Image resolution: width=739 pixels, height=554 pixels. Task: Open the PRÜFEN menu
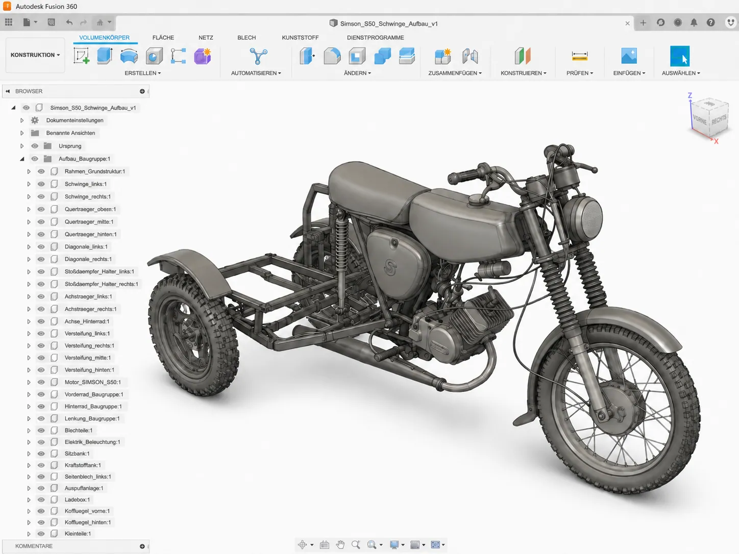pos(580,73)
